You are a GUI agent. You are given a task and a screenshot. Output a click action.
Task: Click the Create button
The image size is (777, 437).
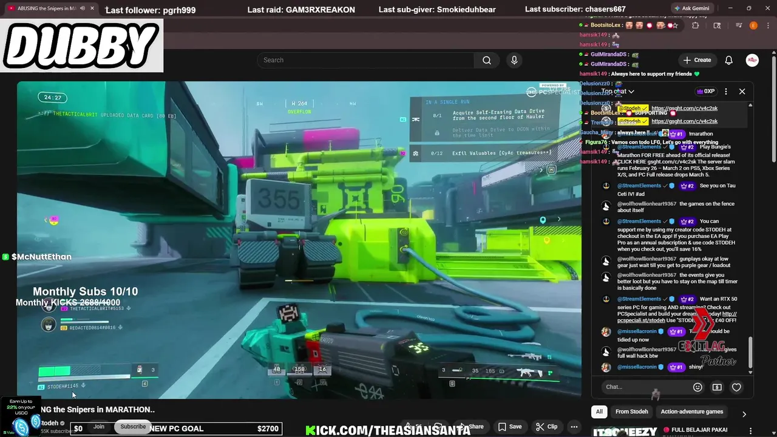pyautogui.click(x=697, y=60)
